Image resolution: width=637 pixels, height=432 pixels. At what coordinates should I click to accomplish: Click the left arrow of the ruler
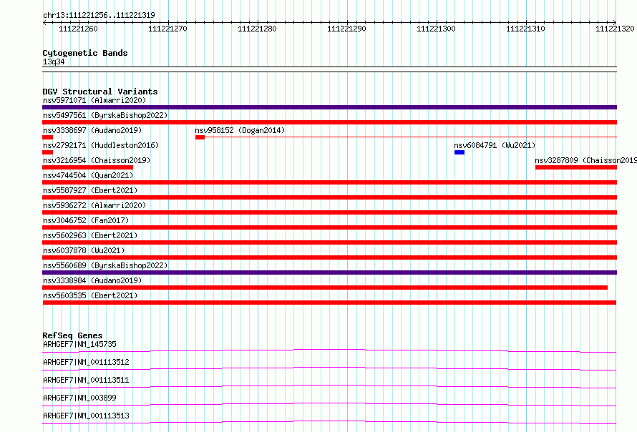click(44, 23)
